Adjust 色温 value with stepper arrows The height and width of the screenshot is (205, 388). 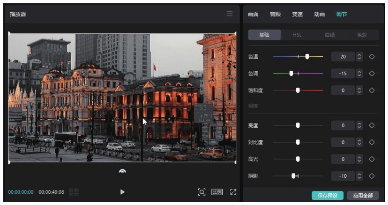359,57
